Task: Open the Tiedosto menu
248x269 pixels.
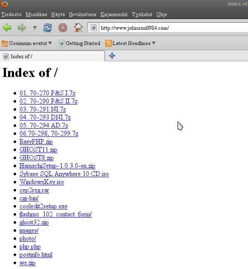Action: coord(11,14)
